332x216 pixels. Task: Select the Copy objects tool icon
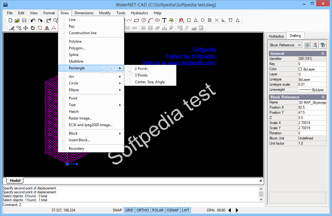point(19,28)
